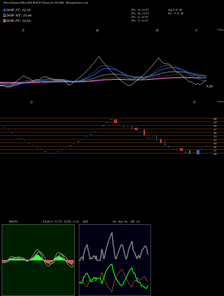Click the 9.26 last price label
The width and height of the screenshot is (224, 296).
210,86
